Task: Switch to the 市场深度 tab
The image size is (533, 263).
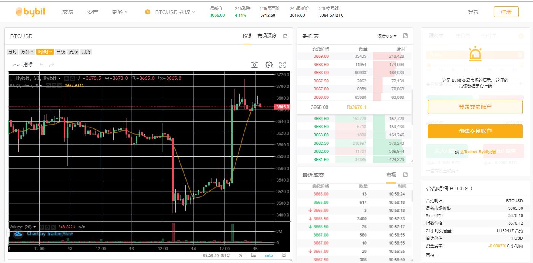Action: [267, 36]
